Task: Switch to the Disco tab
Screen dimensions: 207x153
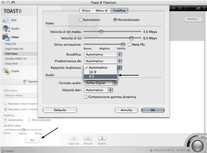Action: (x=86, y=11)
